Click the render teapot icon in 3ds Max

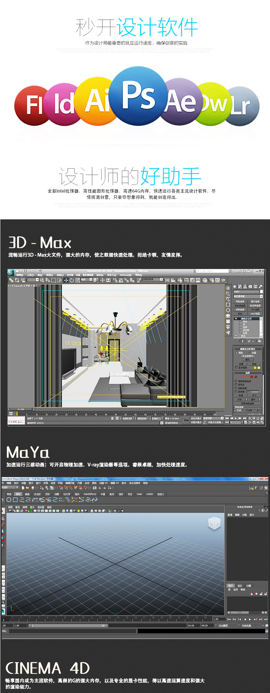(x=223, y=280)
